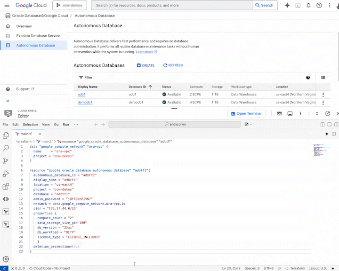This screenshot has width=339, height=271.
Task: Open the Selection menu in editor
Action: (30, 125)
